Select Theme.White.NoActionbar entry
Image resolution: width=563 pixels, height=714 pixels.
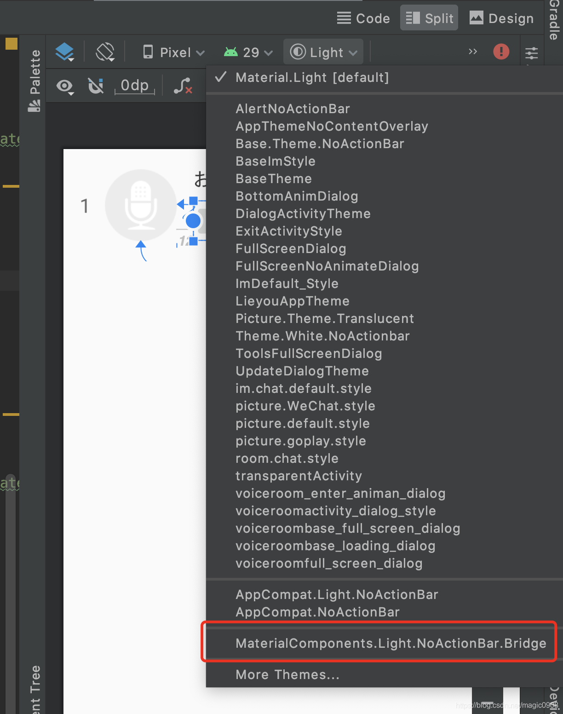[x=385, y=336]
